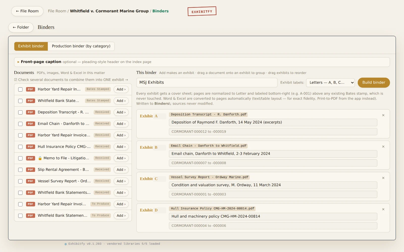This screenshot has width=404, height=252.
Task: Click PDF icon of Deposition Transcript row
Action: (x=30, y=112)
